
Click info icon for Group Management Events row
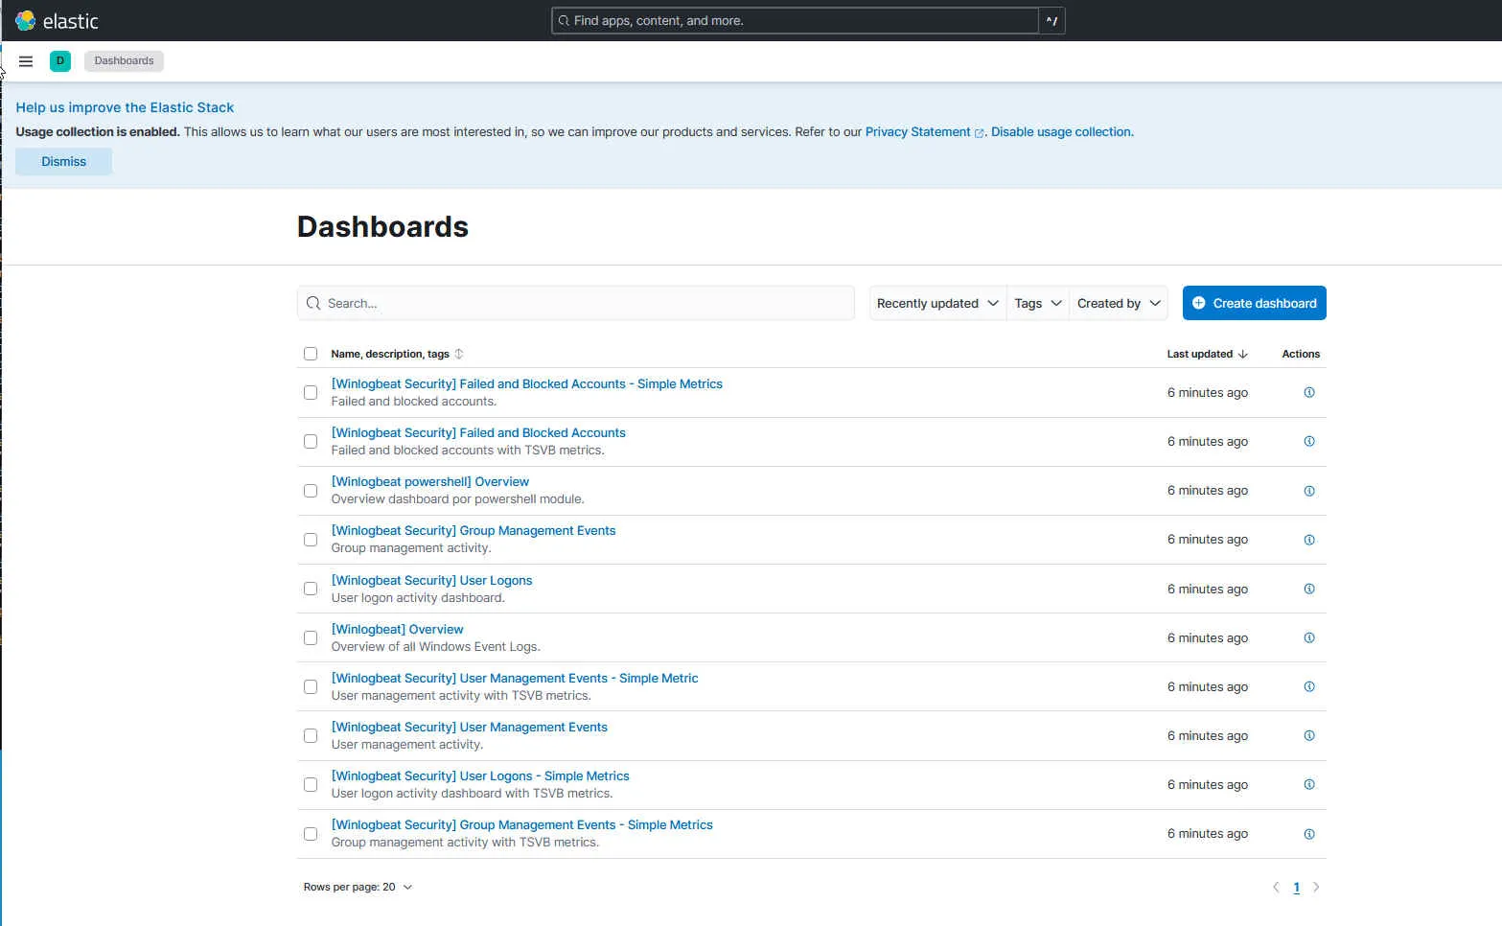[1309, 540]
